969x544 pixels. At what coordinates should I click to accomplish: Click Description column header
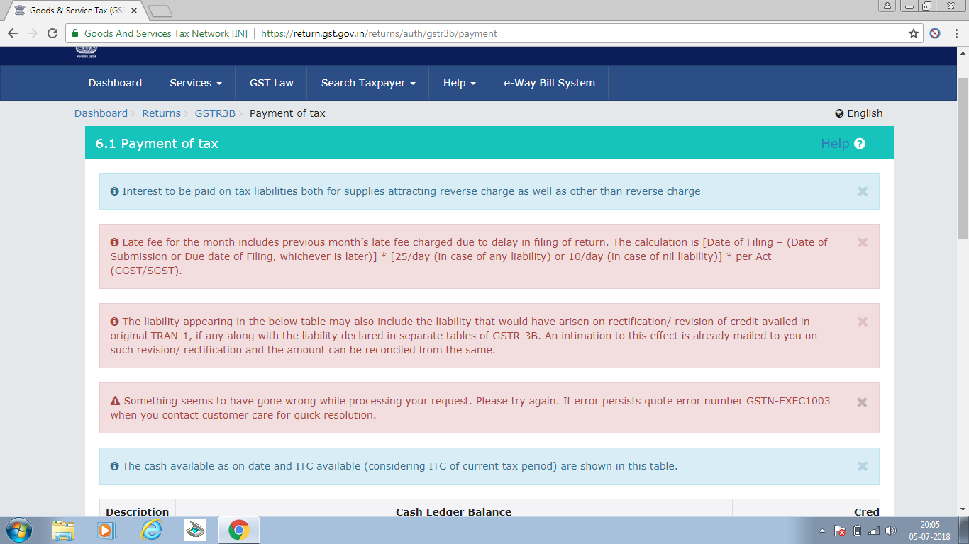(x=138, y=511)
